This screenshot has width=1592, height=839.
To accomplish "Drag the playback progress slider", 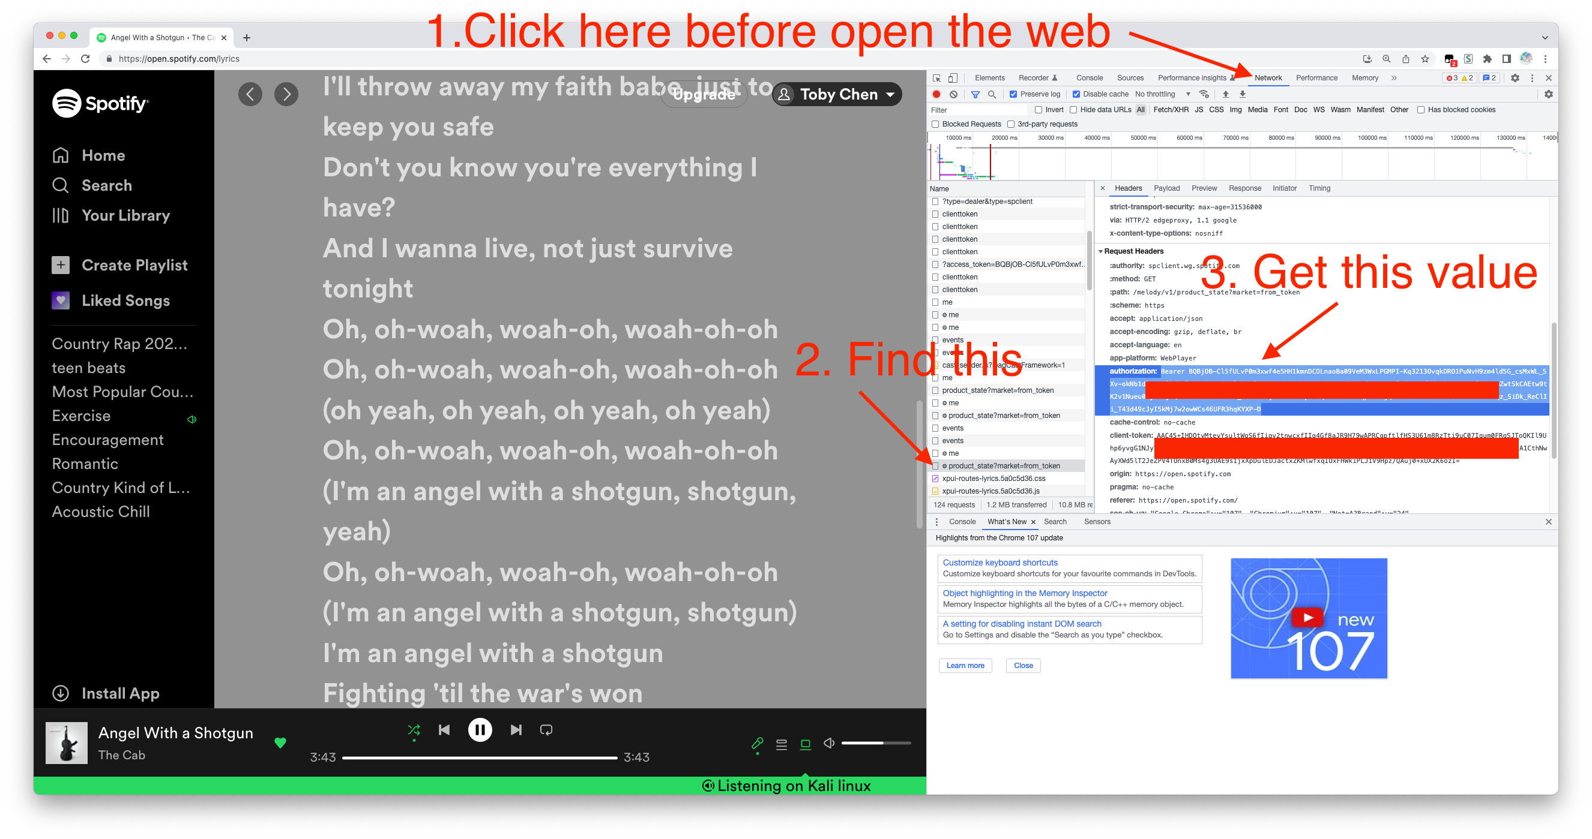I will coord(480,756).
